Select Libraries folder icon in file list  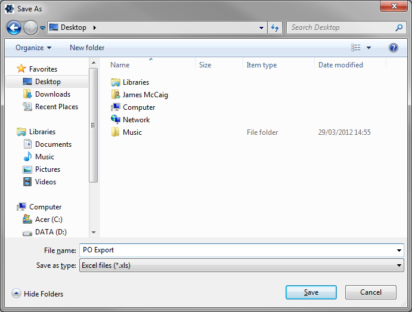115,82
